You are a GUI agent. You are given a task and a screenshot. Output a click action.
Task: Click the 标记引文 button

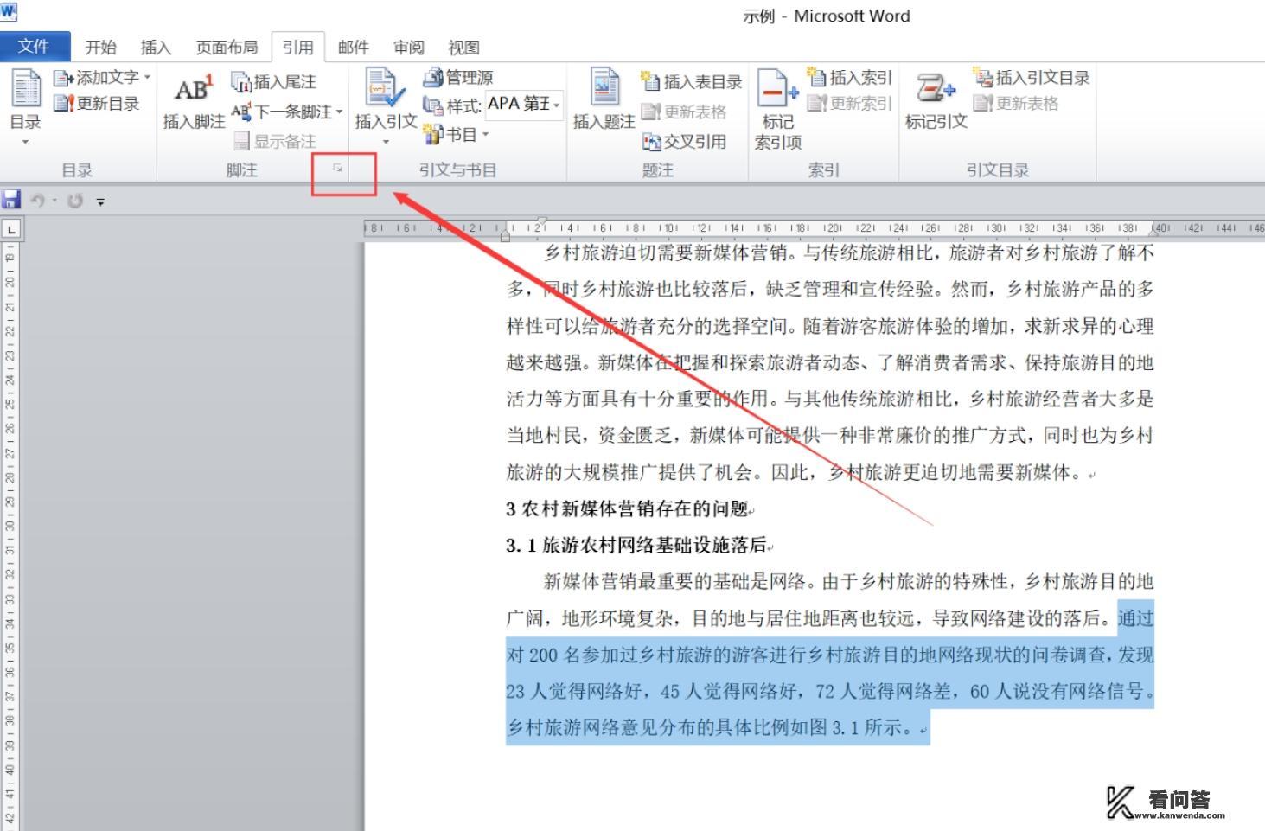936,101
